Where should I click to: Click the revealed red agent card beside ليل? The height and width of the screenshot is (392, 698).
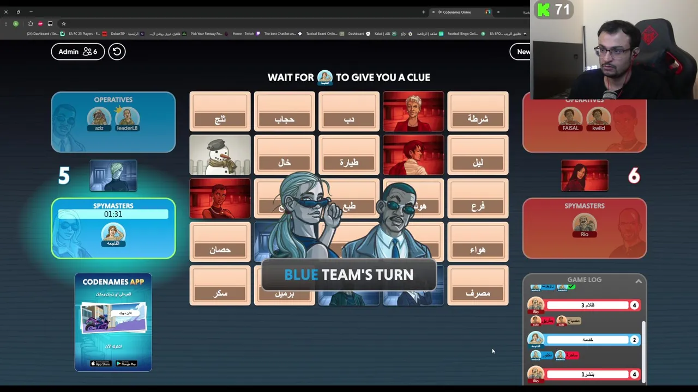point(413,155)
